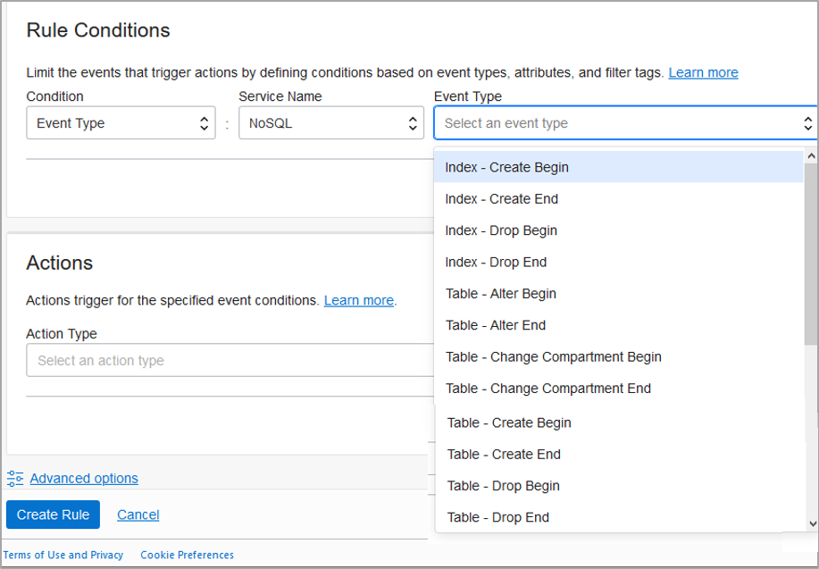Open the Condition dropdown showing Event Type
This screenshot has width=819, height=569.
(x=121, y=123)
